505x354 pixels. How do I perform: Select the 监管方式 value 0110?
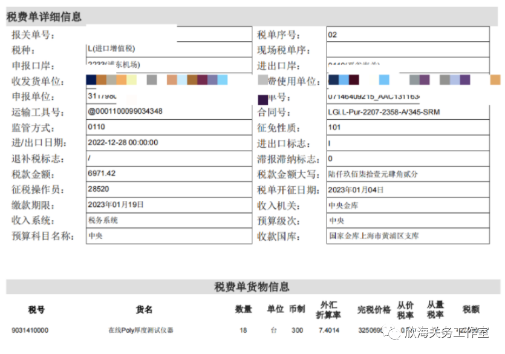[169, 127]
